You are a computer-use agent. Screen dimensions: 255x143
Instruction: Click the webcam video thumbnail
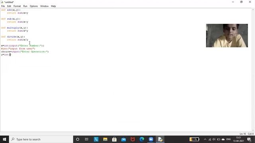227,35
